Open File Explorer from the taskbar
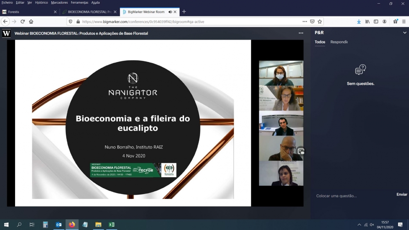The image size is (409, 230). 98,225
